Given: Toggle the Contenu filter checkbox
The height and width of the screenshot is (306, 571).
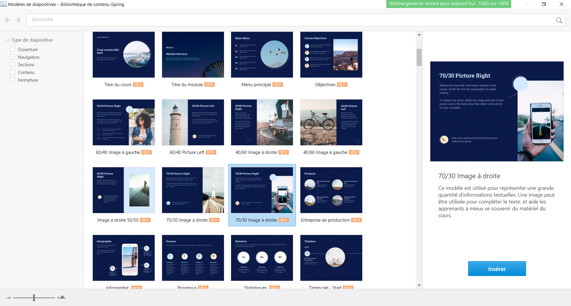Looking at the screenshot, I should [x=12, y=72].
